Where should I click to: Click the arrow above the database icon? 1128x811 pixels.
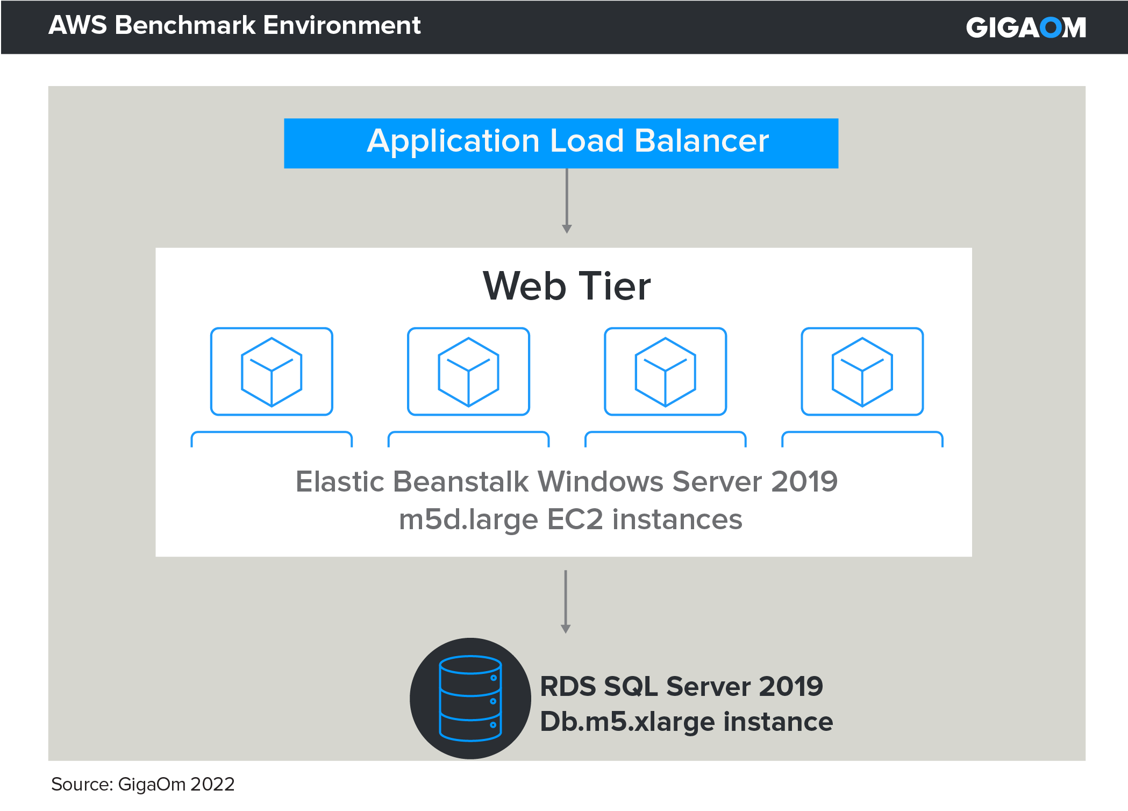pos(566,601)
